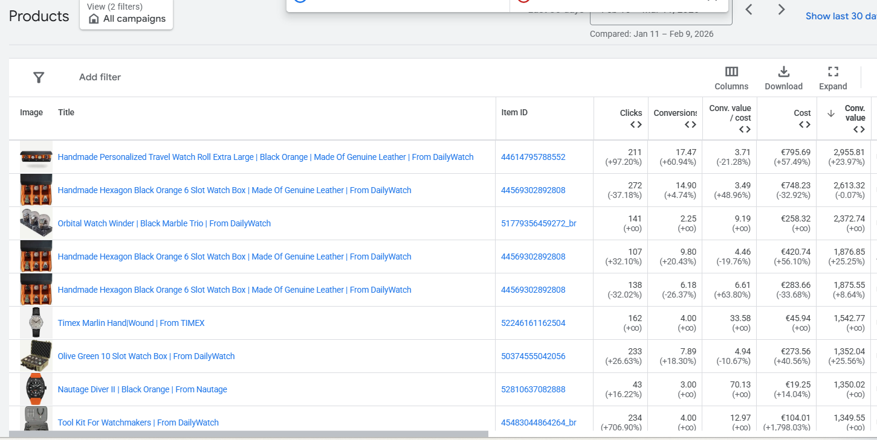
Task: Click resize arrows under Clicks column header
Action: [636, 124]
